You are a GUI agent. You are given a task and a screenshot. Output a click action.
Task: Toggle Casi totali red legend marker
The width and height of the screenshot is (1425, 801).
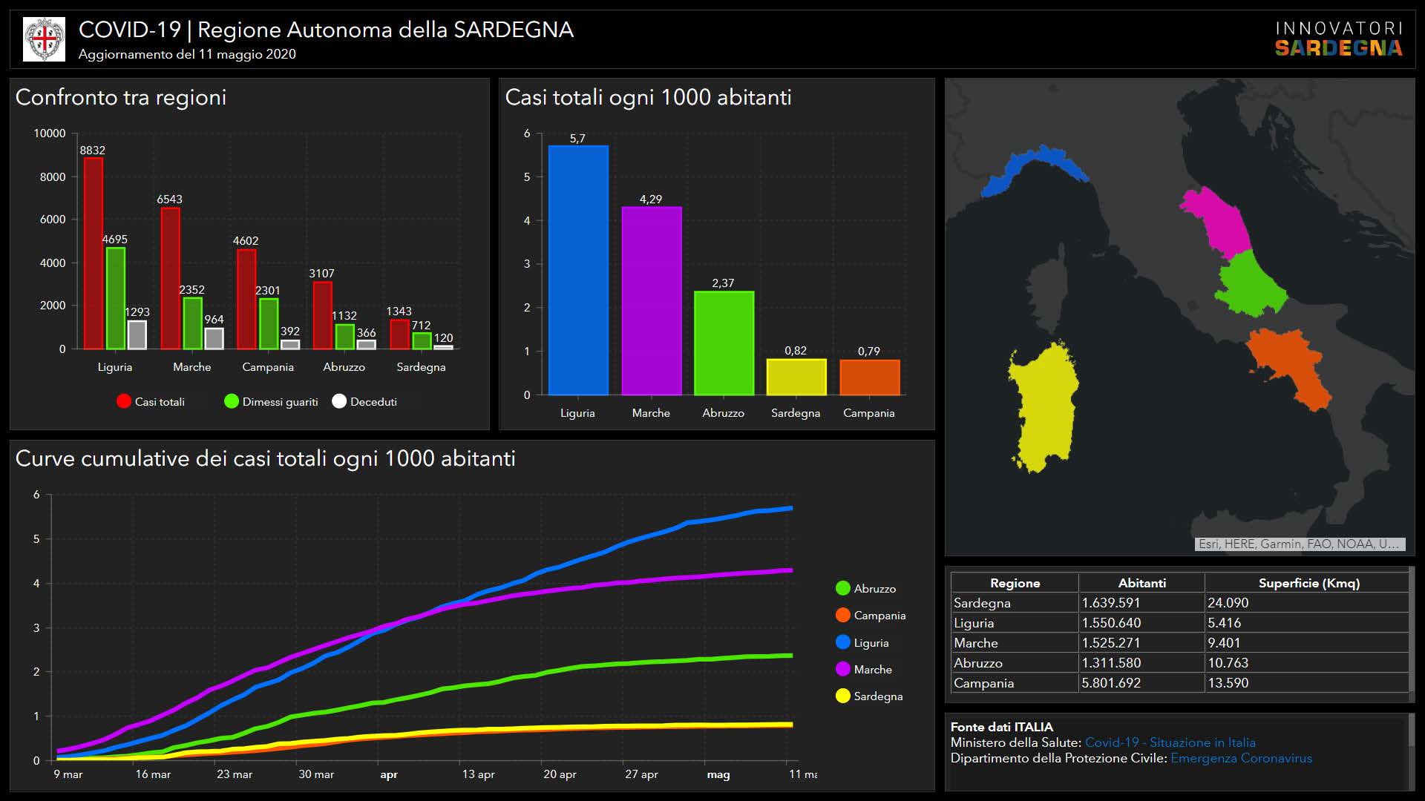[x=124, y=401]
